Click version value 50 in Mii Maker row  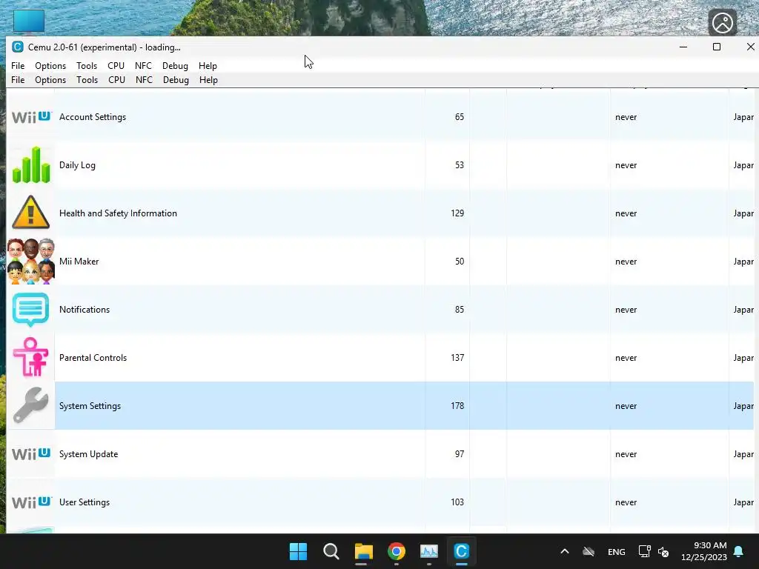point(460,262)
